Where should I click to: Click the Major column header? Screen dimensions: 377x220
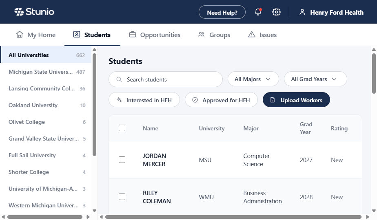tap(251, 128)
